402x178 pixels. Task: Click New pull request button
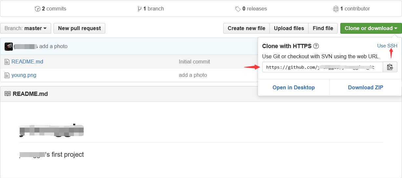(79, 28)
